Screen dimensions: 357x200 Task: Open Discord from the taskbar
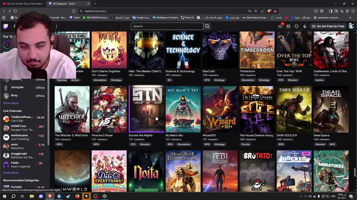point(41,196)
